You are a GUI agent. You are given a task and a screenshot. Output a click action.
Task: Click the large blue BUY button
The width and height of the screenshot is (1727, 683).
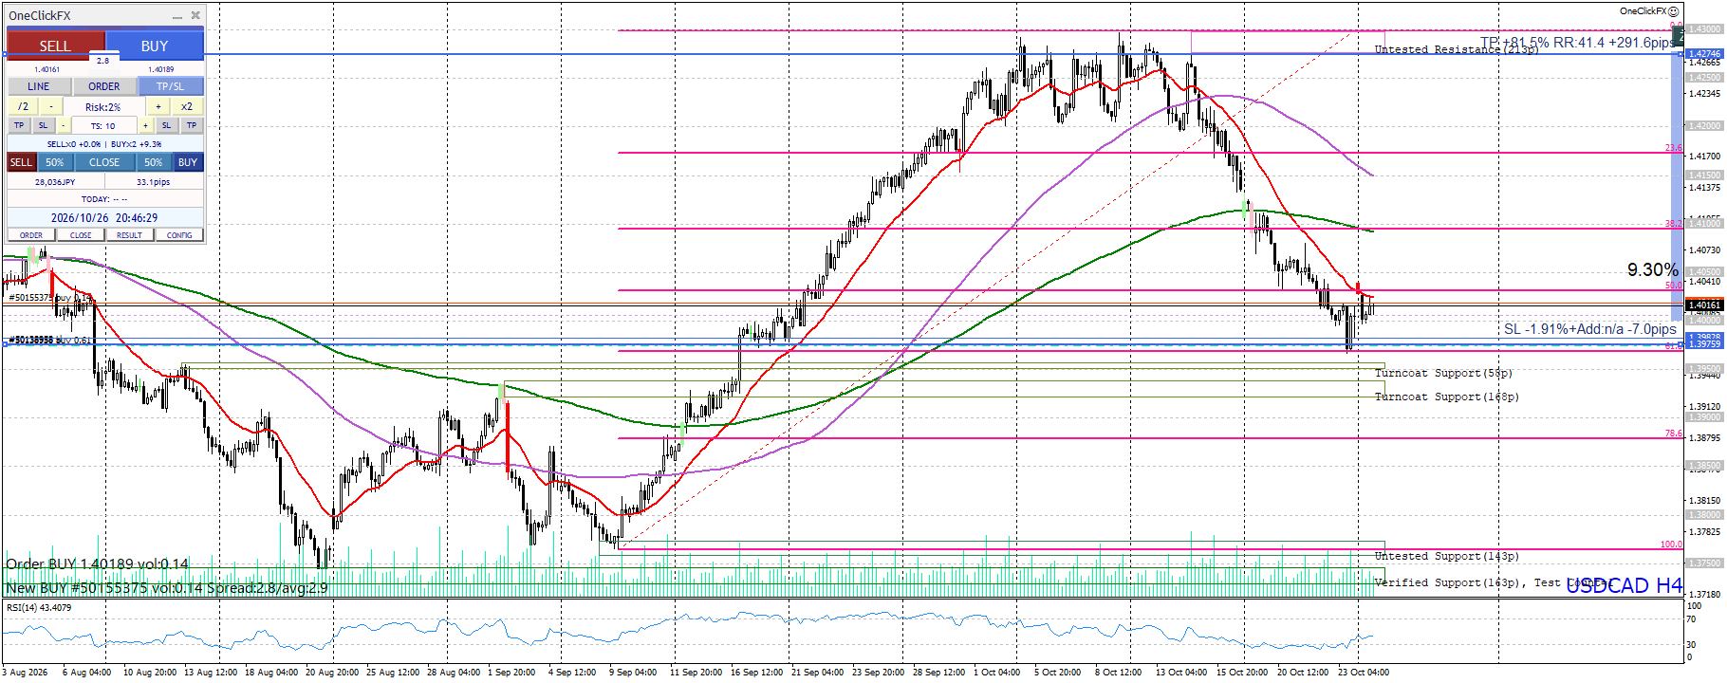tap(155, 46)
